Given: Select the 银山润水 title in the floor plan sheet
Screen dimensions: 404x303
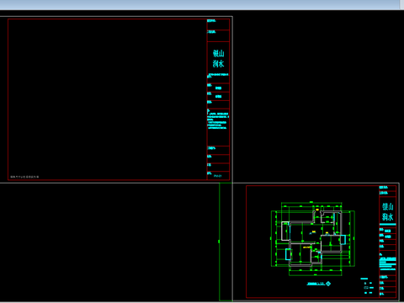Looking at the screenshot, I should 388,212.
